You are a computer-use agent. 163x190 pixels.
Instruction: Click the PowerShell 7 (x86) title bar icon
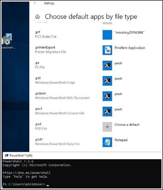point(6,156)
